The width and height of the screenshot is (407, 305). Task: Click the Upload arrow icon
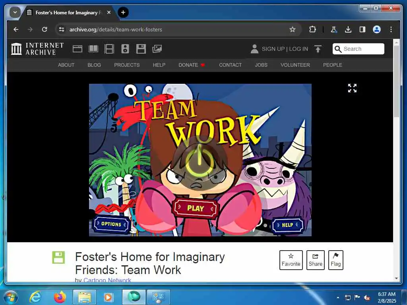[x=318, y=49]
